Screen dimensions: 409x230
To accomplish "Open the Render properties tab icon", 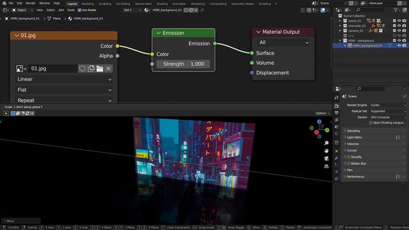I will 337,106.
